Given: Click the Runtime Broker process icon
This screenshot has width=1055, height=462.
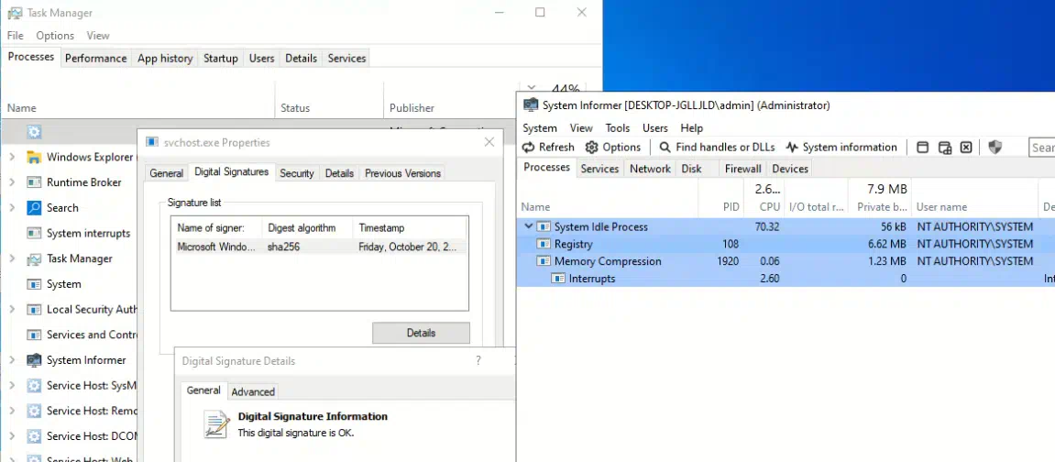Looking at the screenshot, I should pos(34,182).
